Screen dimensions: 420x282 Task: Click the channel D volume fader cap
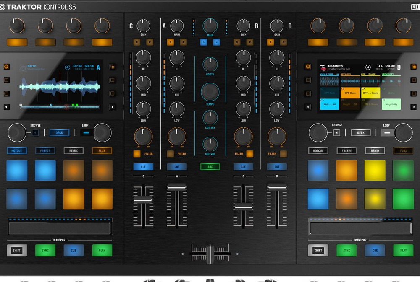pyautogui.click(x=277, y=186)
